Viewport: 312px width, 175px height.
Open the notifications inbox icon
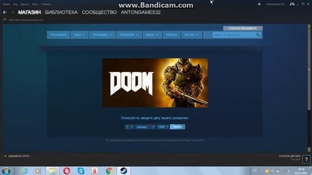(x=259, y=4)
